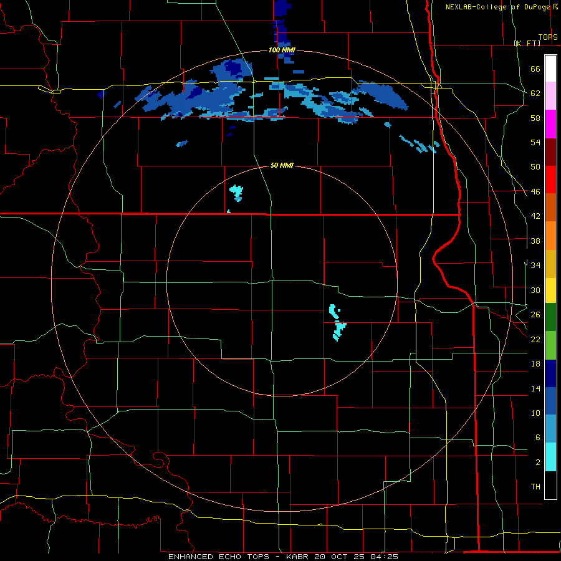
Task: Click the bright red 46-50 kft swatch
Action: 550,180
